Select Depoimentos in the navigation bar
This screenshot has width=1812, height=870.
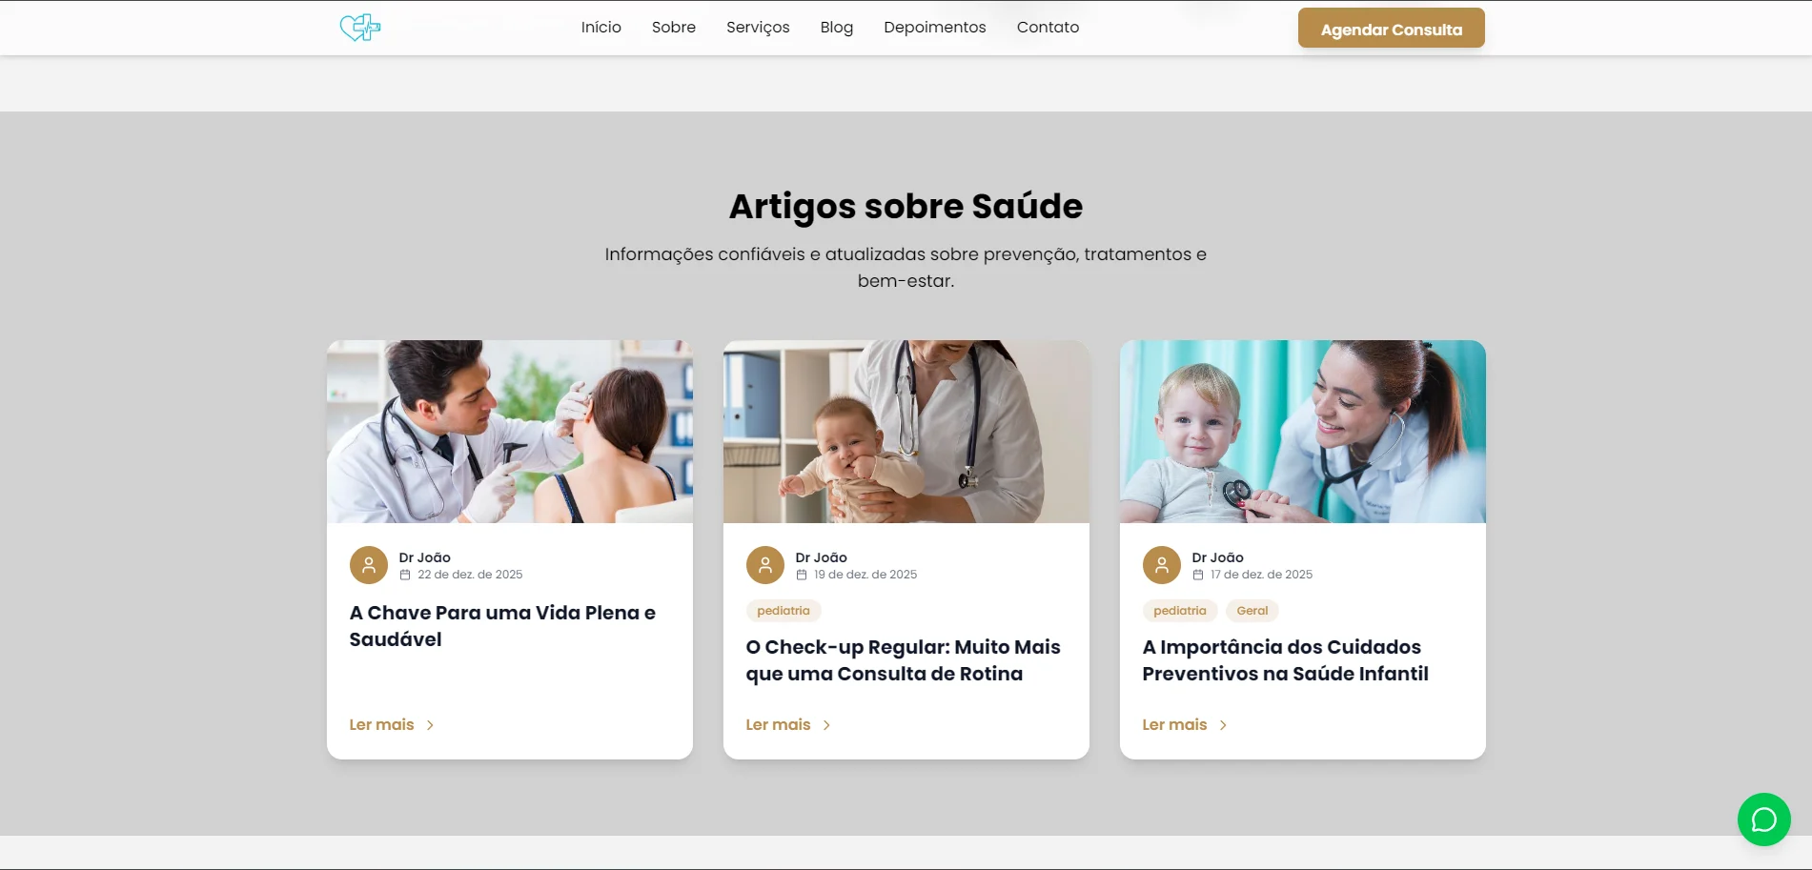(934, 28)
